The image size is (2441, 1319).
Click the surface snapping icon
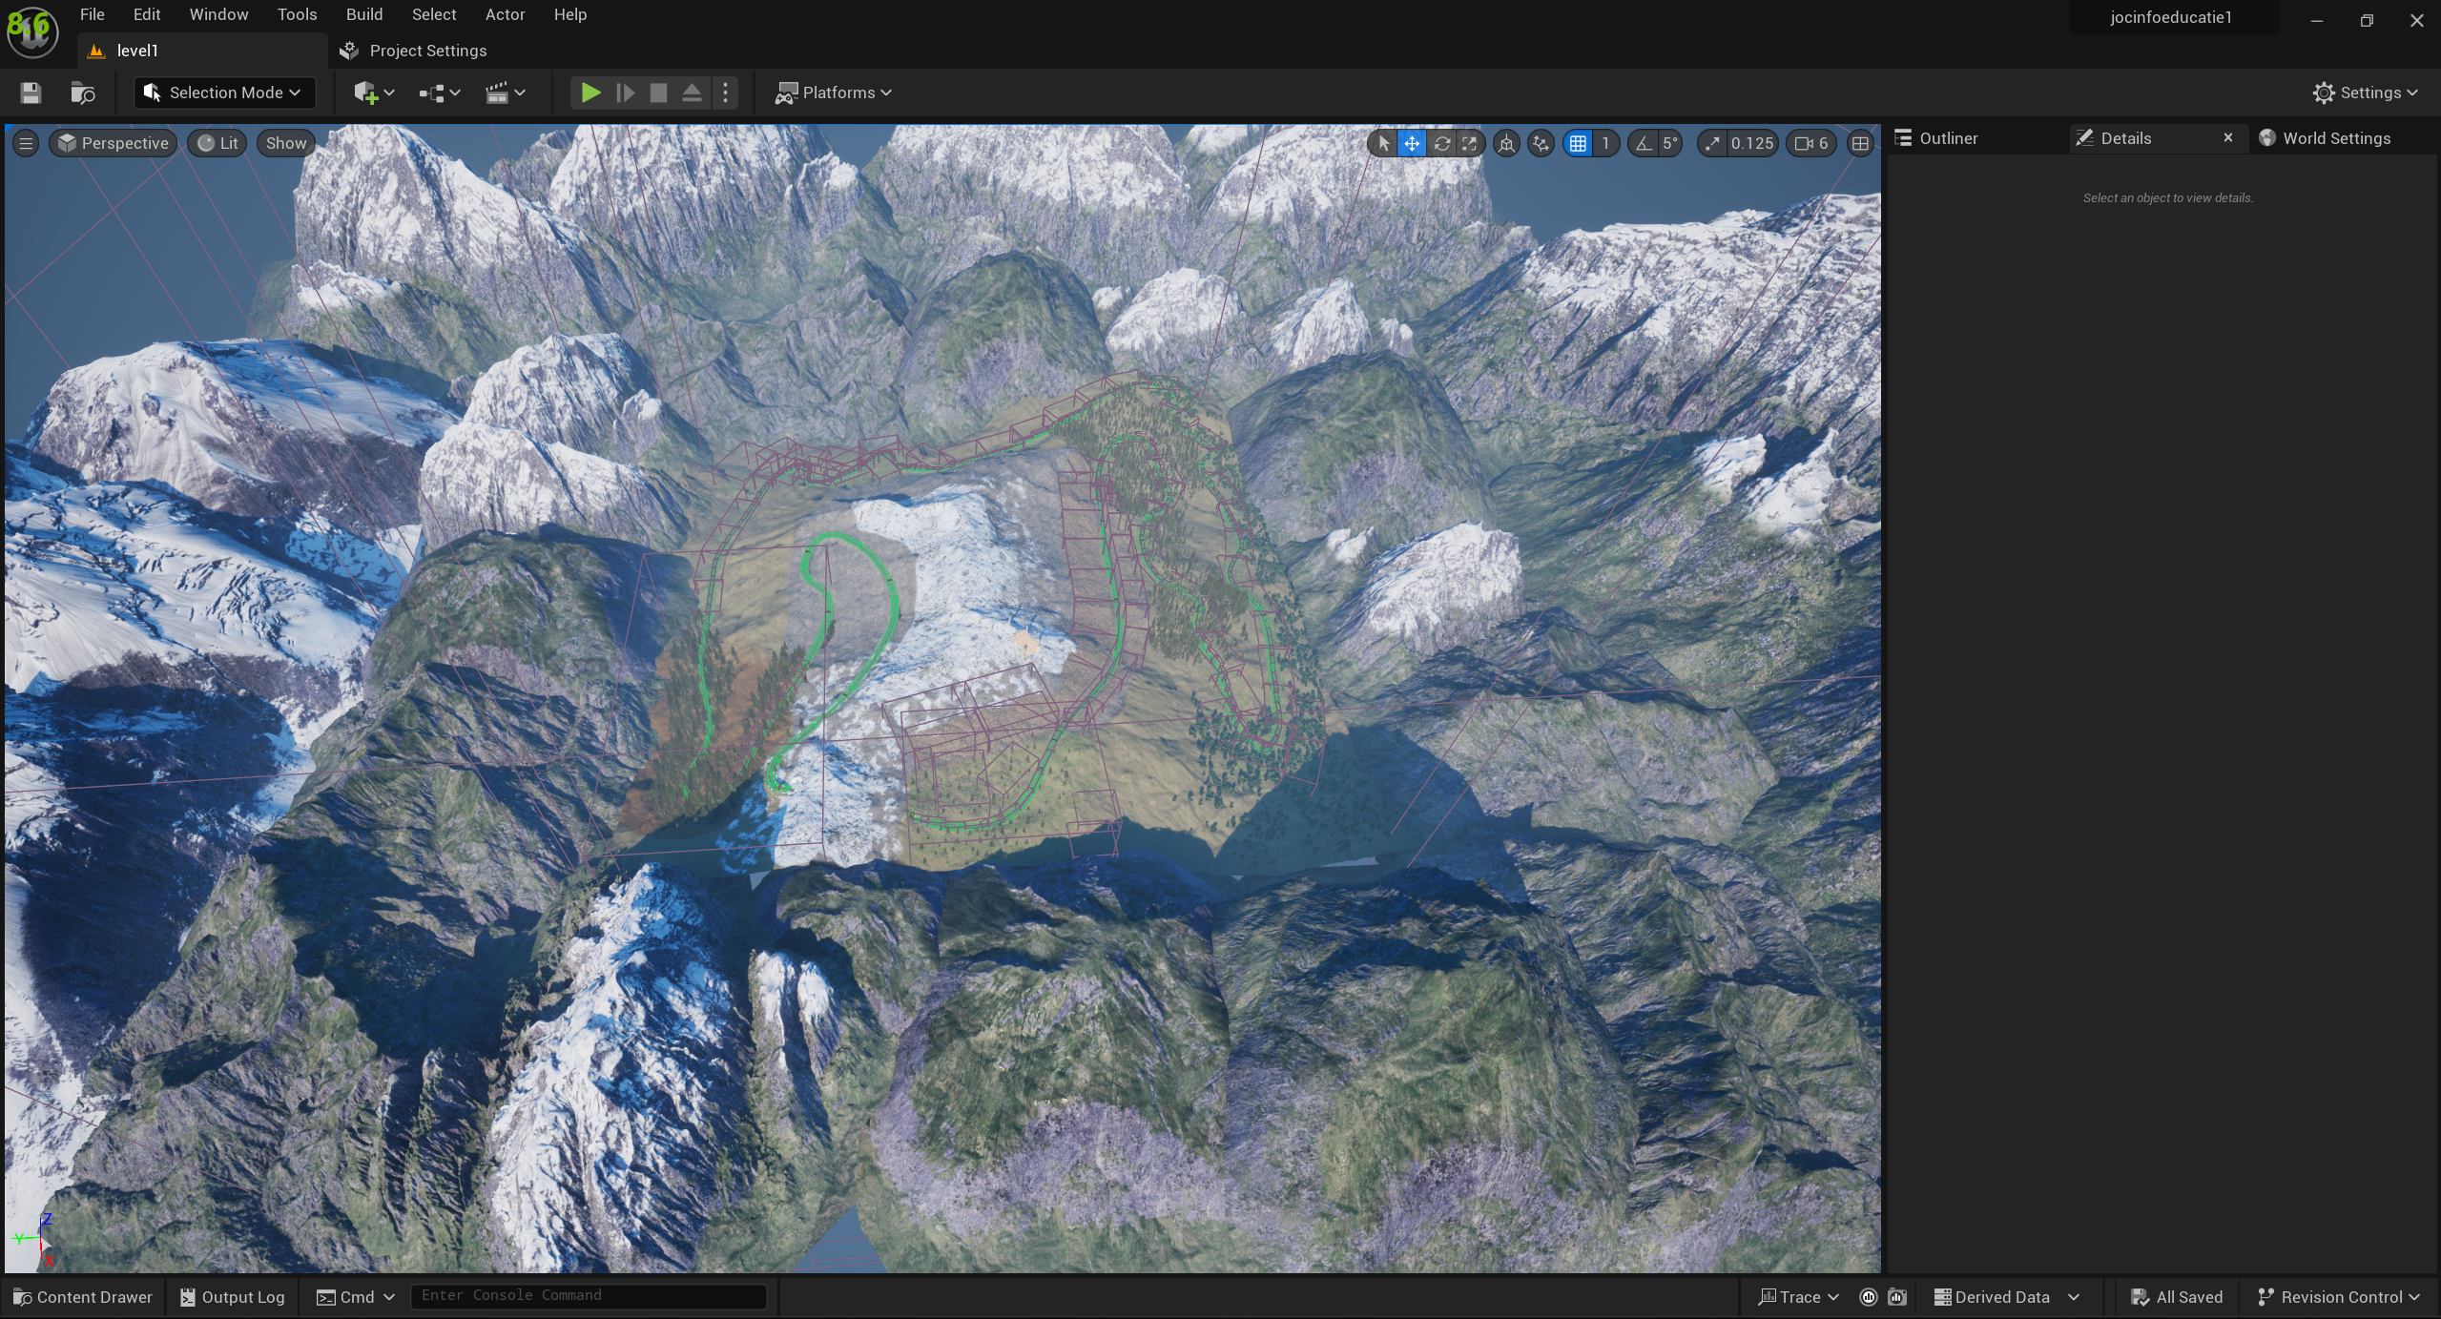[1541, 143]
